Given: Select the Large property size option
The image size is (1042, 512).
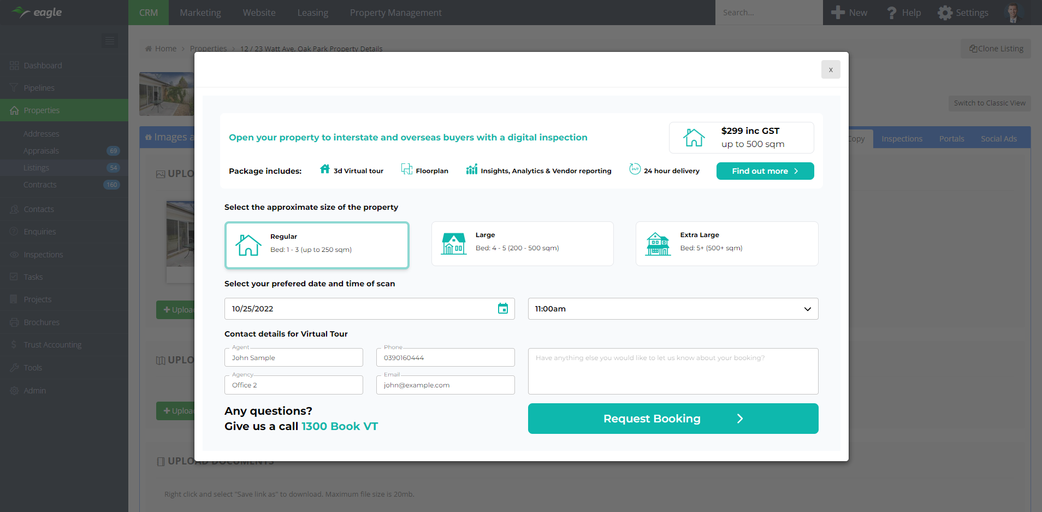Looking at the screenshot, I should pyautogui.click(x=522, y=244).
